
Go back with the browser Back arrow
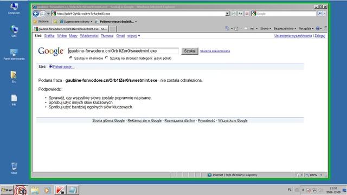36,14
